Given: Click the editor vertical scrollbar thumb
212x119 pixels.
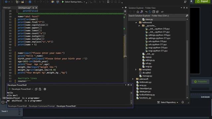Looking at the screenshot, I should click(x=125, y=45).
